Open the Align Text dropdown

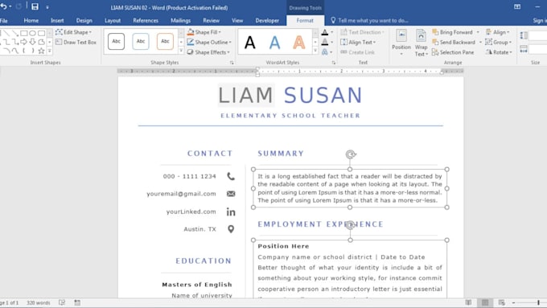pos(358,42)
